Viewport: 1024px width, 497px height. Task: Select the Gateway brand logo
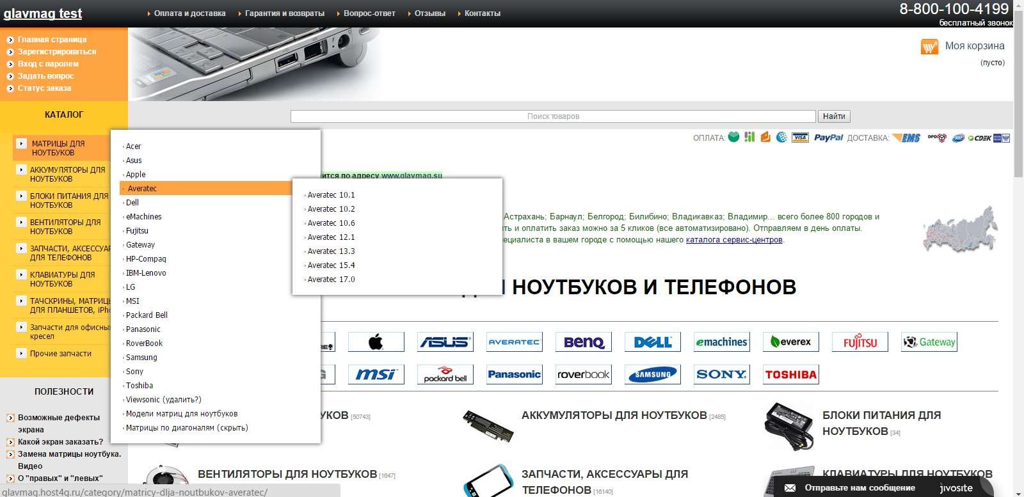pyautogui.click(x=929, y=342)
